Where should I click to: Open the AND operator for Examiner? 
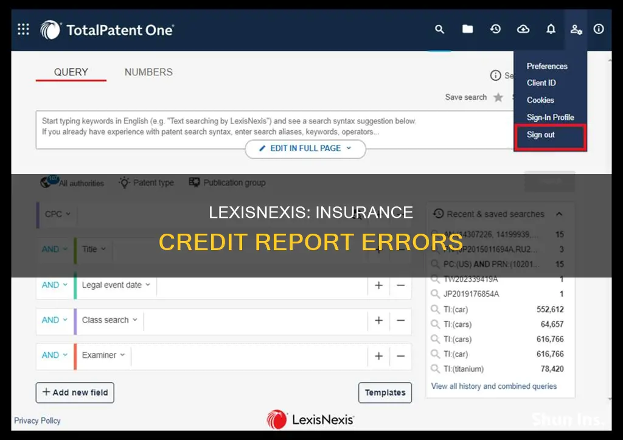point(54,355)
